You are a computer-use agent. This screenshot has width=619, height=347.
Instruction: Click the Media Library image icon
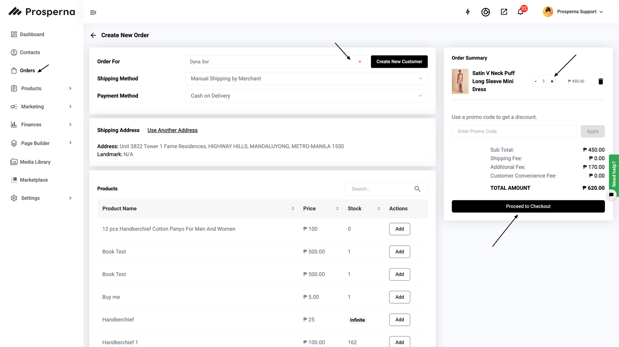(x=14, y=162)
